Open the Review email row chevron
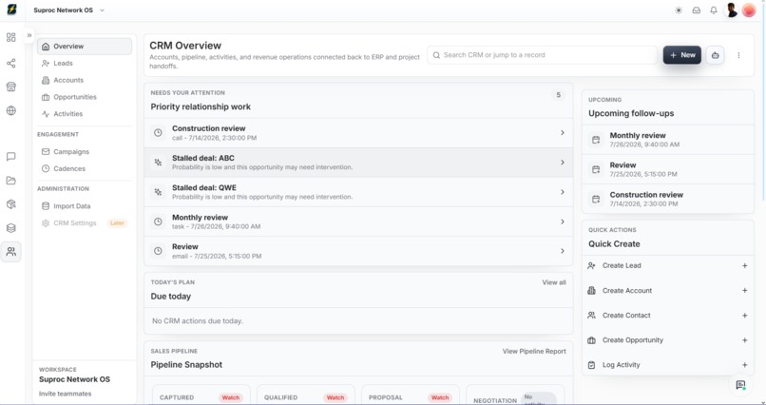This screenshot has width=766, height=405. [563, 251]
